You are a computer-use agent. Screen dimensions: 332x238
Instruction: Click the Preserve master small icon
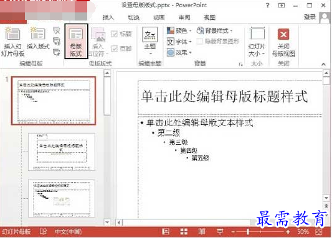pyautogui.click(x=57, y=52)
